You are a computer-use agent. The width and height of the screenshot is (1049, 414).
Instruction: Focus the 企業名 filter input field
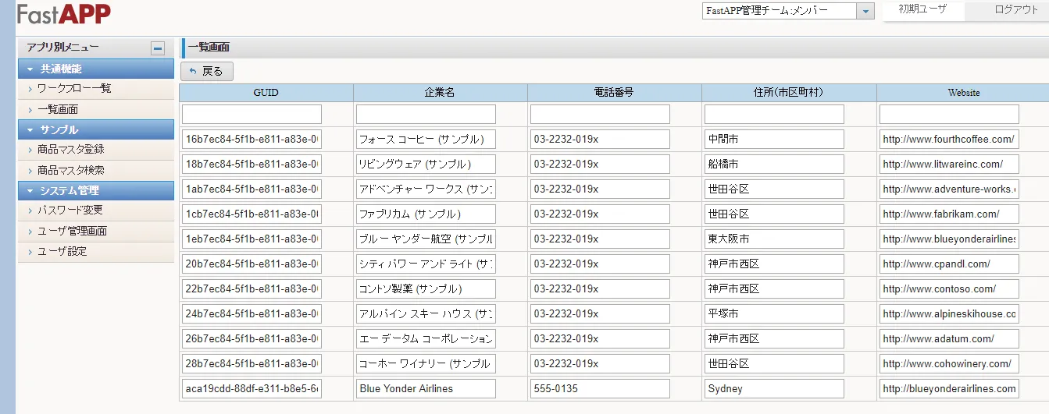point(426,115)
